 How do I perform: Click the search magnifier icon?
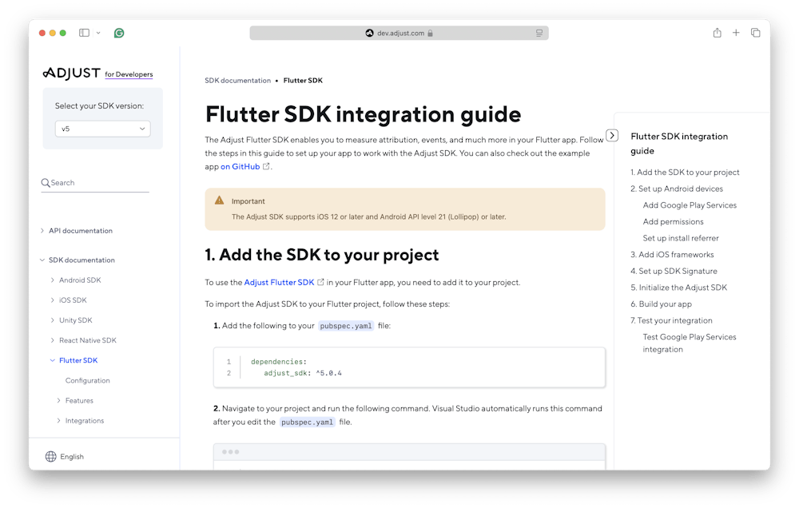(46, 182)
